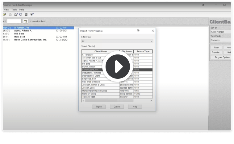Select the Hall, Brad client row
Viewport: 234px width, 144px height.
38,37
